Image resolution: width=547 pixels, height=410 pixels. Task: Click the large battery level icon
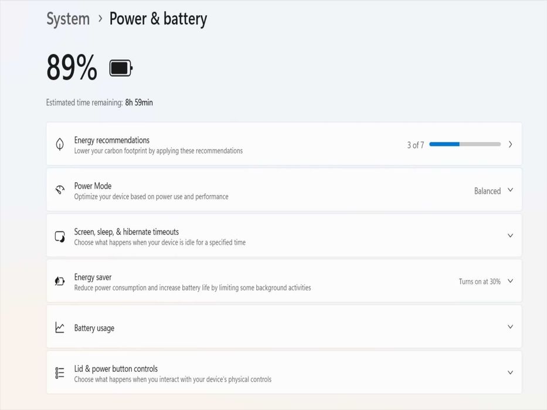pyautogui.click(x=121, y=69)
